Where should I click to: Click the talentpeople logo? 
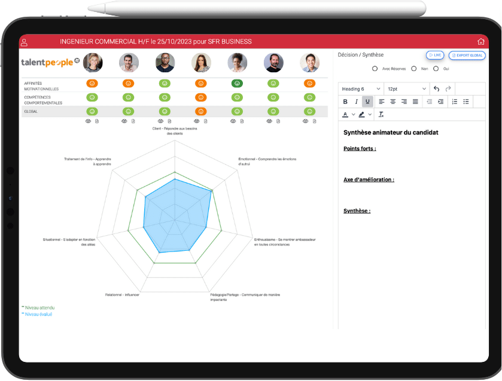coord(50,62)
